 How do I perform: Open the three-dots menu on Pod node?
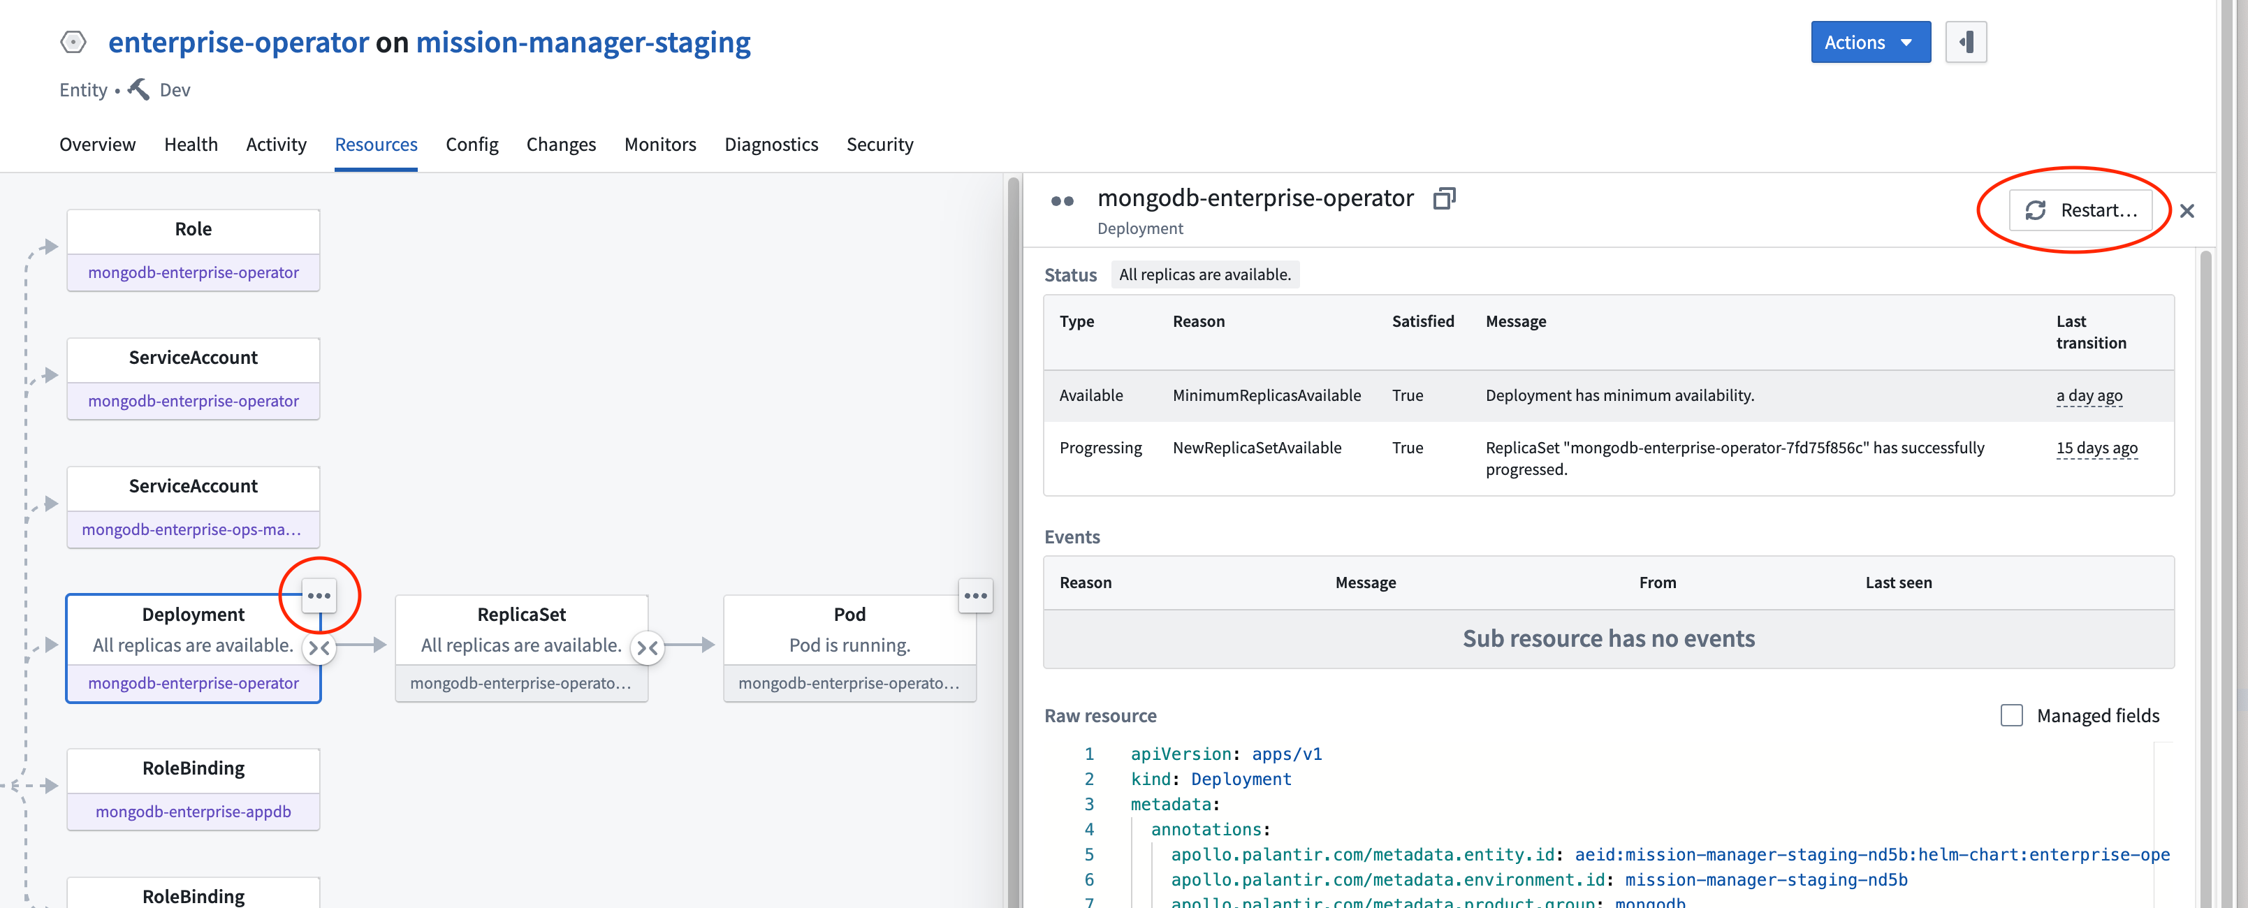(975, 596)
